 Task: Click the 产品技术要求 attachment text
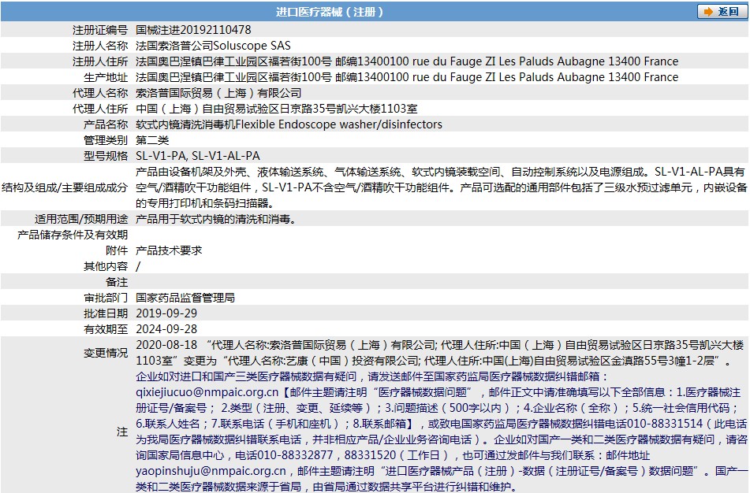tap(169, 250)
